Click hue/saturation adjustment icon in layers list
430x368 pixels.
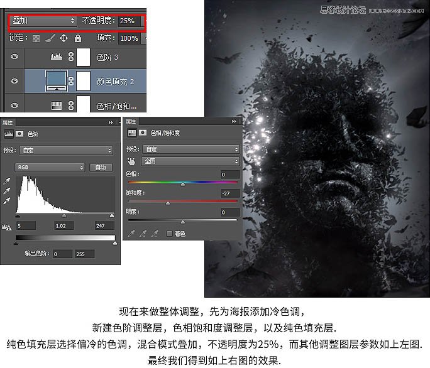coord(57,106)
